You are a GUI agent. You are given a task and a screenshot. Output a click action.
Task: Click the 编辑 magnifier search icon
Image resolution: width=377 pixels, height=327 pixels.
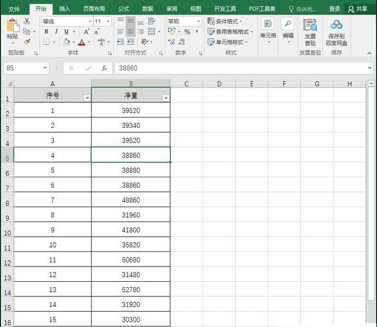[288, 24]
